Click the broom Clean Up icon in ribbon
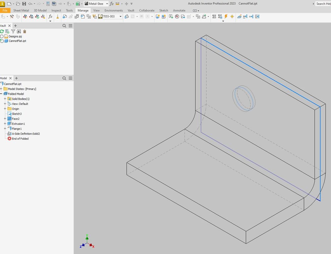Screen dimensions: 331x254 (58, 17)
